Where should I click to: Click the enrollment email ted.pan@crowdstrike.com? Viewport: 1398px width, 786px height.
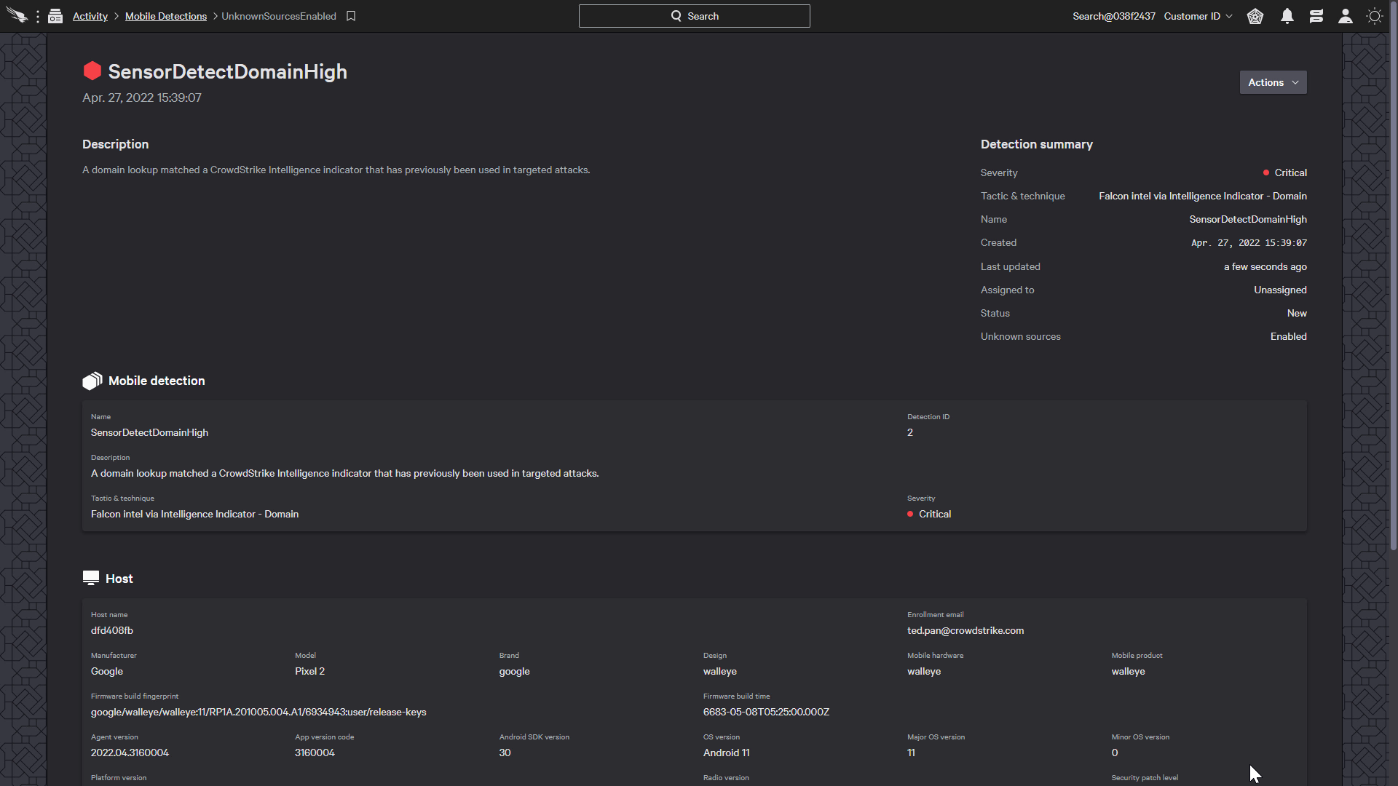click(x=965, y=630)
